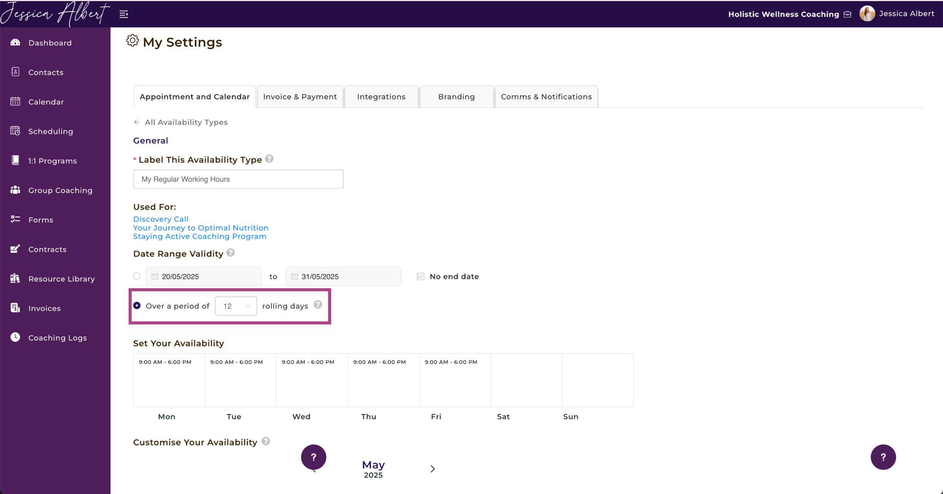Click help icon next to Label This Availability Type
The width and height of the screenshot is (943, 494).
270,159
